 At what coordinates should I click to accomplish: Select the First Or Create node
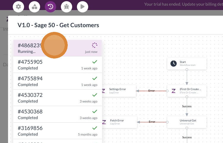(x=187, y=91)
